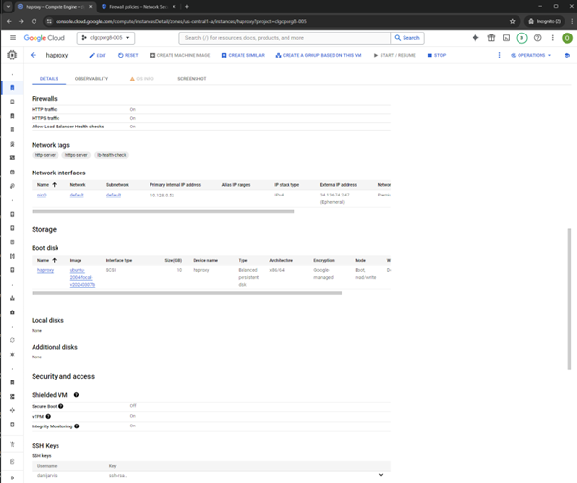This screenshot has height=483, width=577.
Task: Click the help icon beside Secure Boot
Action: pyautogui.click(x=61, y=406)
